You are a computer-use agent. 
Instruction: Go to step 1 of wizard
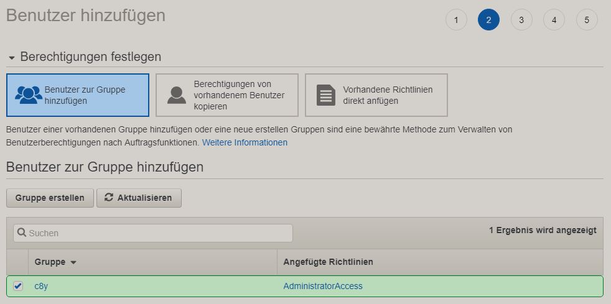(456, 20)
